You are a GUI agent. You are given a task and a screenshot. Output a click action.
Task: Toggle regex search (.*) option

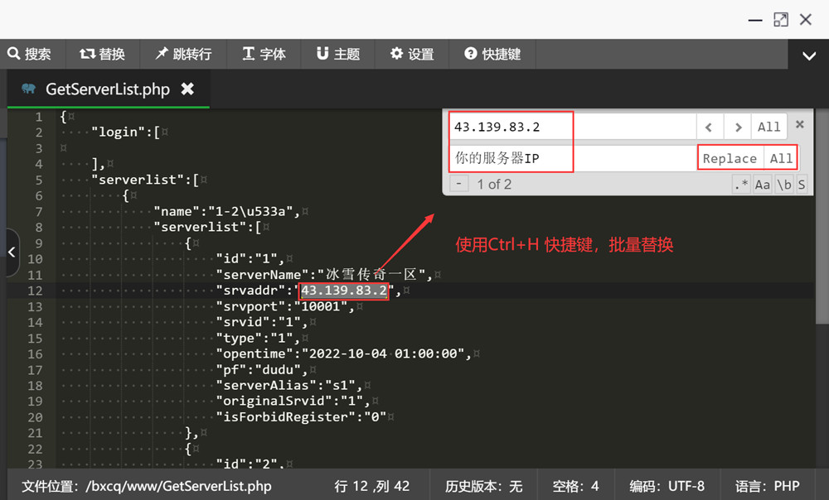pos(741,185)
